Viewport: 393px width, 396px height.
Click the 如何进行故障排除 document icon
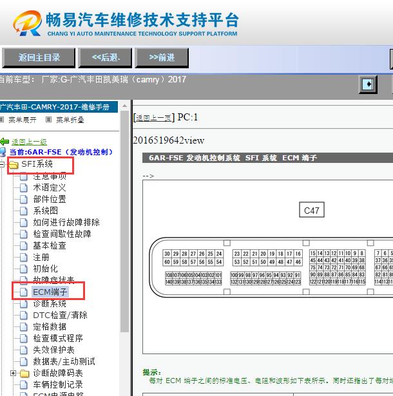[24, 223]
